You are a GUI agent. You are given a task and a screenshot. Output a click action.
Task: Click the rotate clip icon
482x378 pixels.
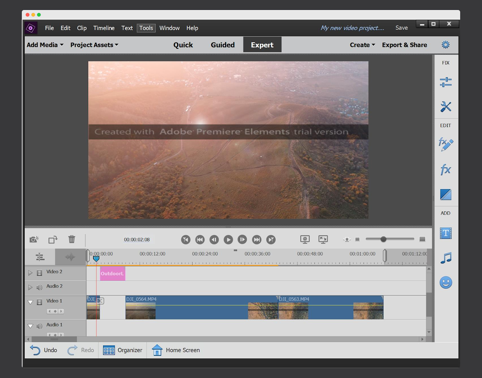click(53, 239)
